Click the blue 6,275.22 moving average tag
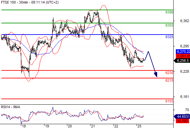This screenshot has width=190, height=128. pos(183,52)
